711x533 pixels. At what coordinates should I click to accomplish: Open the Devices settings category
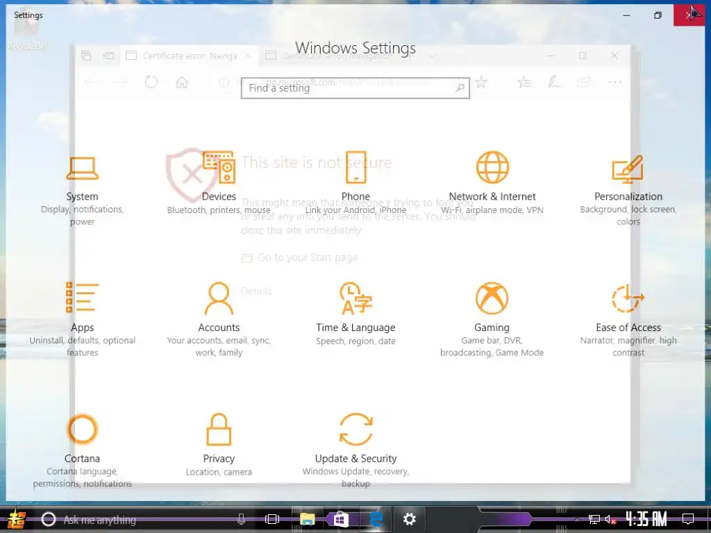[219, 183]
